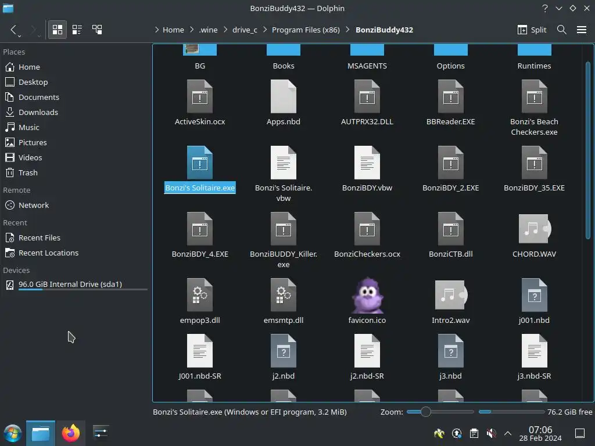Image resolution: width=595 pixels, height=446 pixels.
Task: Click the Split view button
Action: coord(532,30)
